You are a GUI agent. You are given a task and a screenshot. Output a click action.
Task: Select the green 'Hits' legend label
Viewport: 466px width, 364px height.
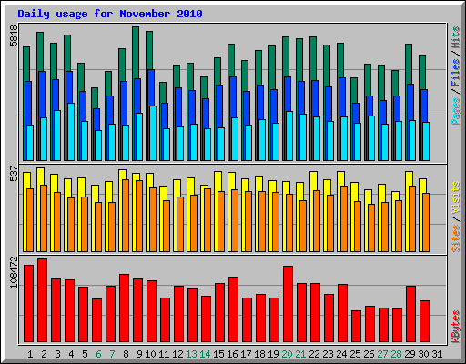(456, 37)
